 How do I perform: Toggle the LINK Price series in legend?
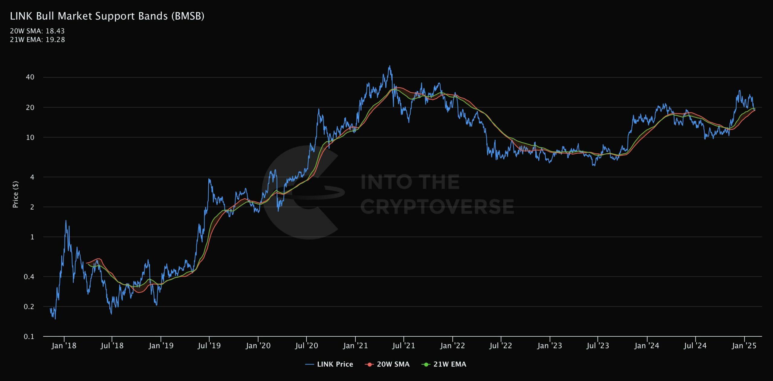(x=335, y=364)
